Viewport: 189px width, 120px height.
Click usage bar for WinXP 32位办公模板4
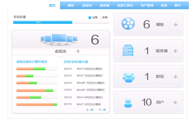pyautogui.click(x=37, y=90)
